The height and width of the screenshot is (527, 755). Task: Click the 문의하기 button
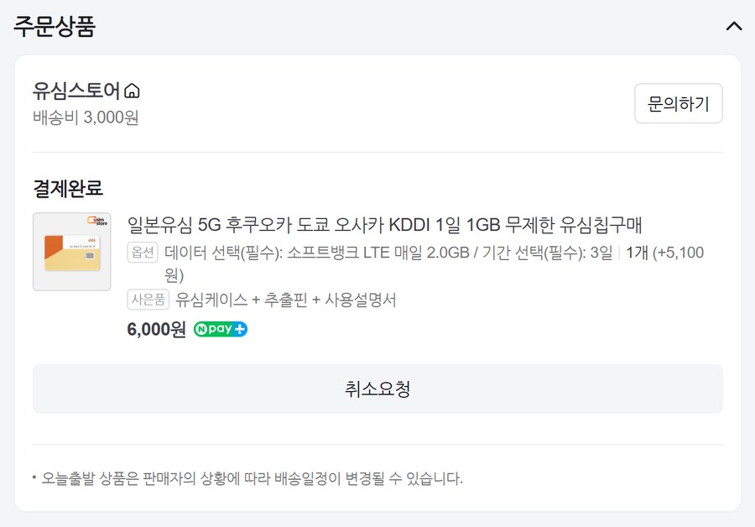678,104
